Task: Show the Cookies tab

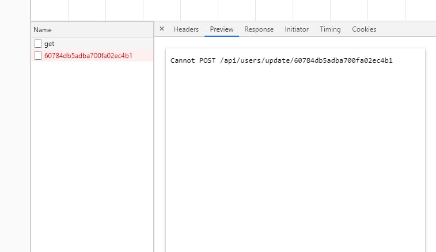Action: (x=364, y=29)
